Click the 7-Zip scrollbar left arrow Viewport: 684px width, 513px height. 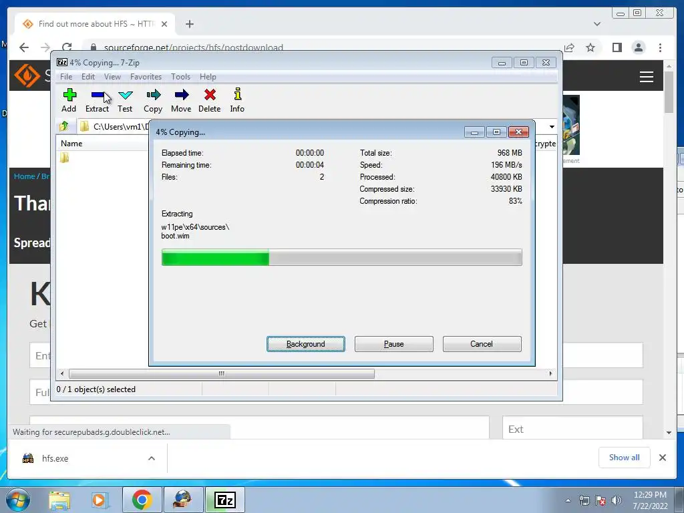click(x=62, y=373)
